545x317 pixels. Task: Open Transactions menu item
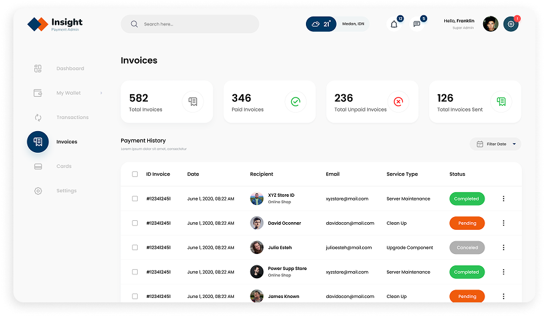point(73,117)
